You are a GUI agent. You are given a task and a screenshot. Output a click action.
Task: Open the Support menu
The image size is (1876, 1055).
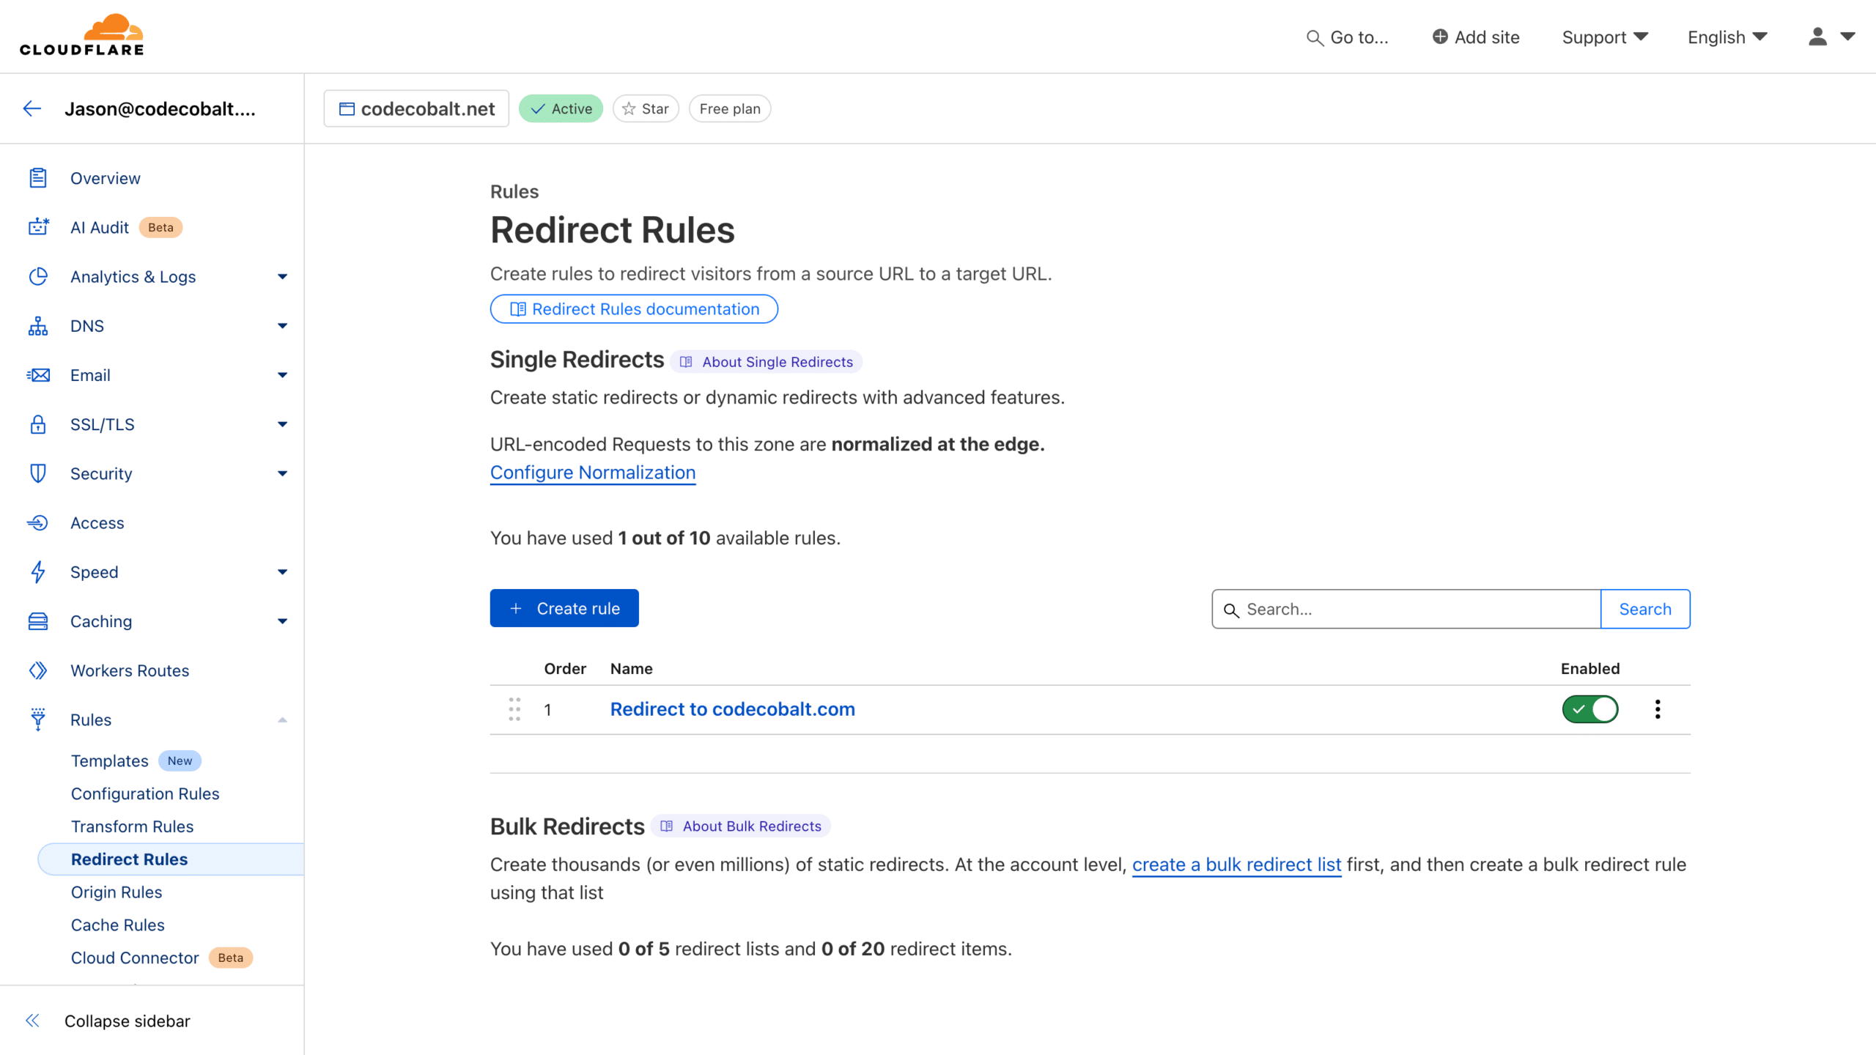pos(1604,37)
